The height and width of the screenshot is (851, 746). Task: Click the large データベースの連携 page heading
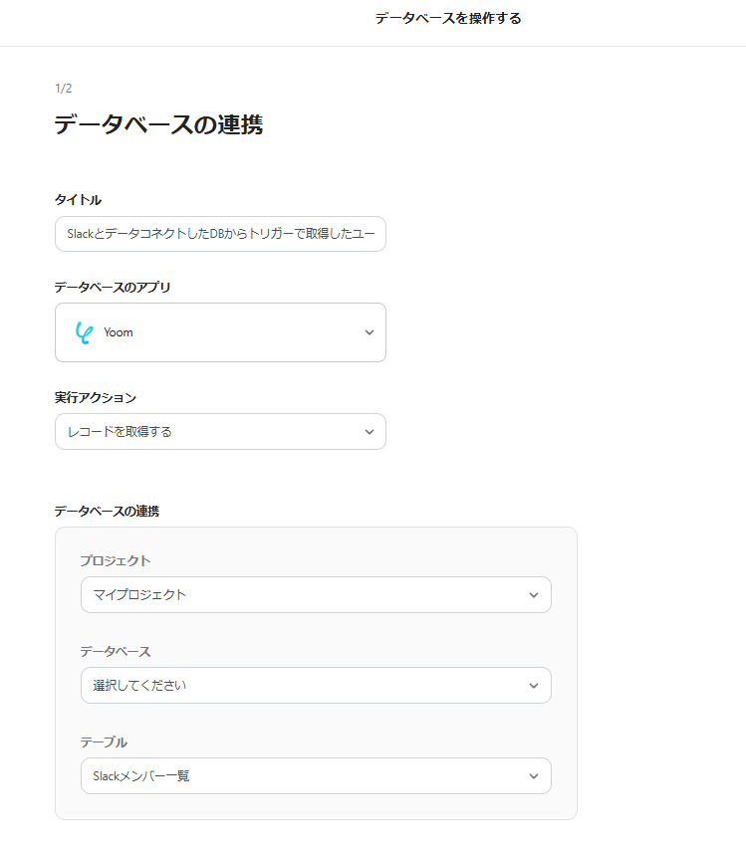click(158, 125)
